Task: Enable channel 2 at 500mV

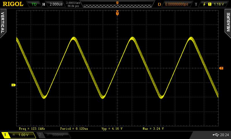Action: (53, 135)
